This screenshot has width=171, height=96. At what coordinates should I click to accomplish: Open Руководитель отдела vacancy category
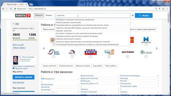(x=129, y=86)
